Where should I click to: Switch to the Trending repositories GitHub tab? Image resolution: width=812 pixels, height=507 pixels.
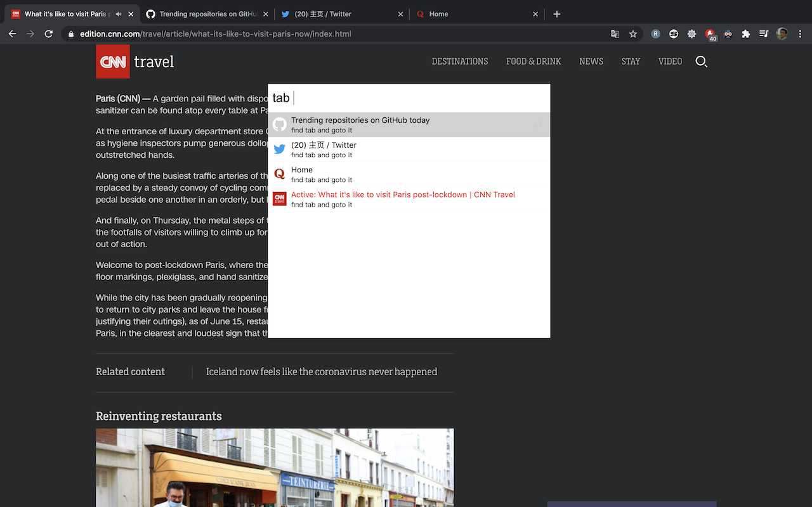(206, 14)
